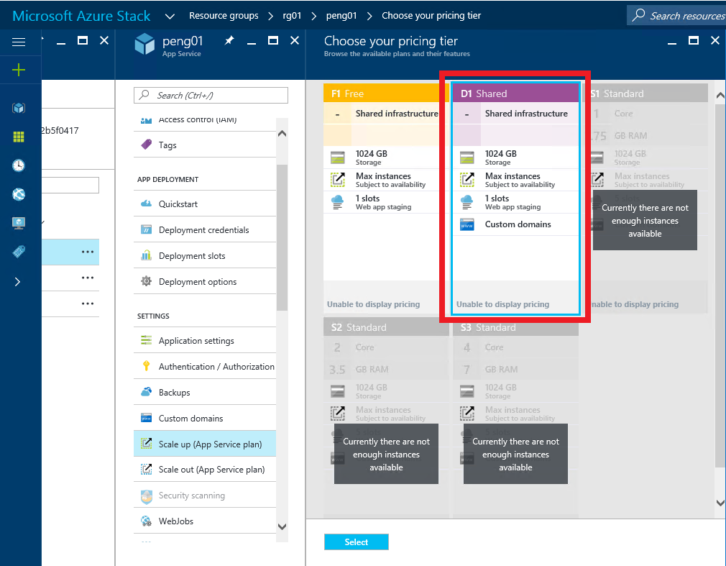726x566 pixels.
Task: Click the S2 Standard tier card header
Action: [386, 327]
